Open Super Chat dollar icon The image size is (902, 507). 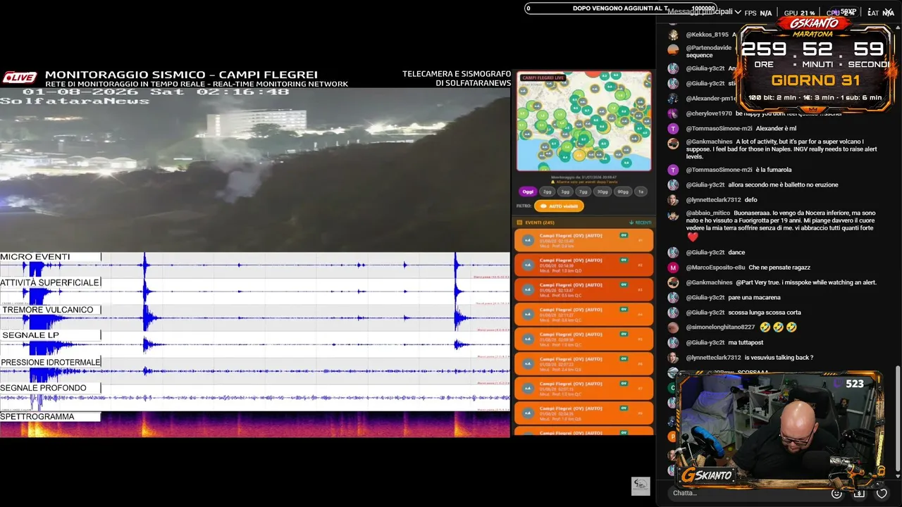coord(859,493)
